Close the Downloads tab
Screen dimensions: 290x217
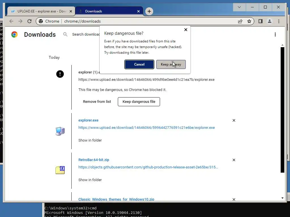pyautogui.click(x=138, y=11)
